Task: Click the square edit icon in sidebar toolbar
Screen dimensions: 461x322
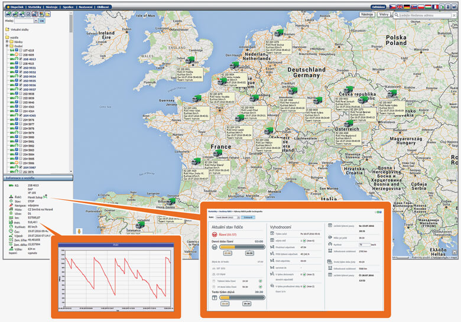Action: (x=28, y=14)
